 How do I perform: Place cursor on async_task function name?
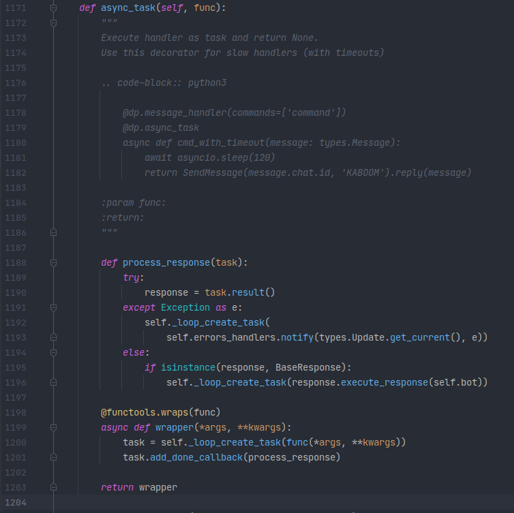pos(128,8)
